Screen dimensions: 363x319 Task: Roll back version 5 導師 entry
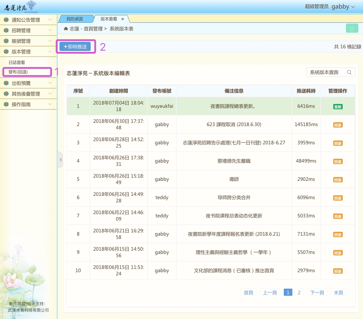click(338, 180)
